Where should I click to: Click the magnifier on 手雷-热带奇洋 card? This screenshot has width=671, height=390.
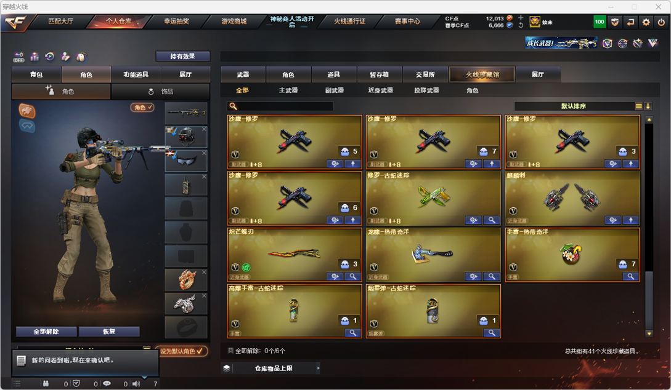pyautogui.click(x=630, y=276)
